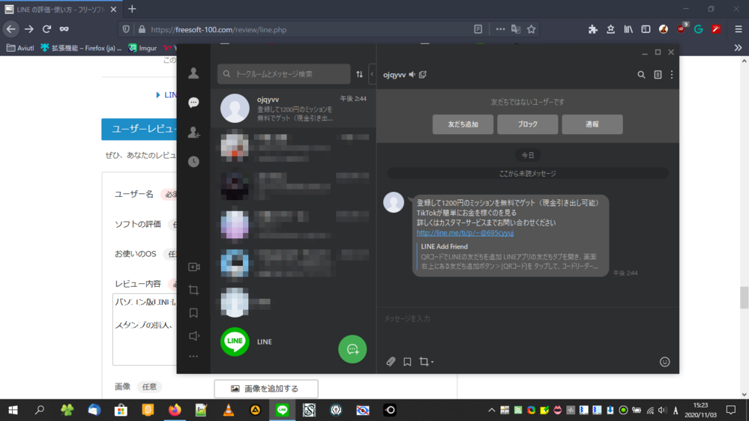Open the LINE friends list sidebar icon

(193, 73)
